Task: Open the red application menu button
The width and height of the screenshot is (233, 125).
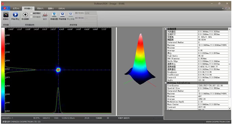Action: 5,8
